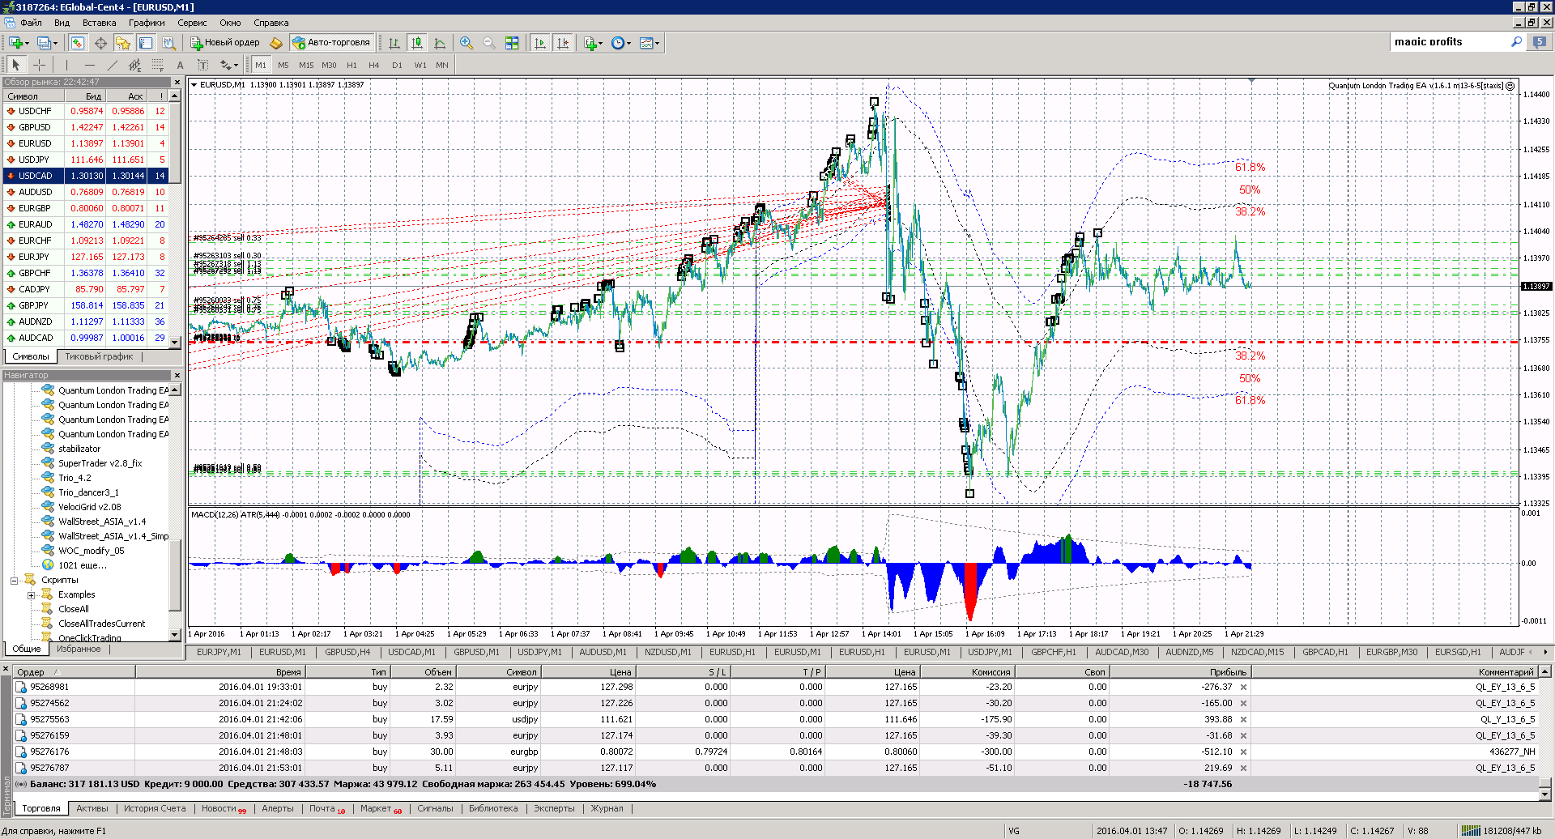Screen dimensions: 1555x839
Task: Select the horizontal line tool
Action: [89, 65]
